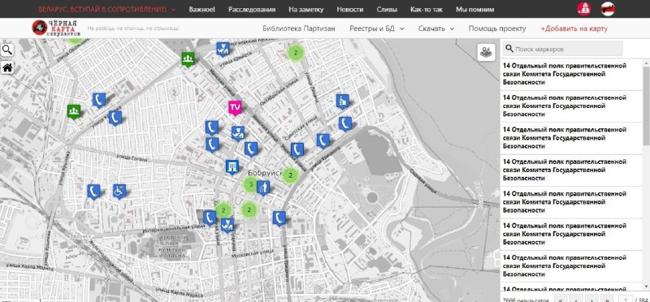Expand the Беларусь. Вступай в сопротивление dropdown
This screenshot has width=650, height=302.
[x=107, y=9]
